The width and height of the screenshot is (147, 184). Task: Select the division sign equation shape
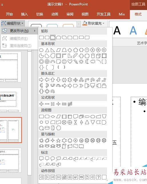point(59,104)
